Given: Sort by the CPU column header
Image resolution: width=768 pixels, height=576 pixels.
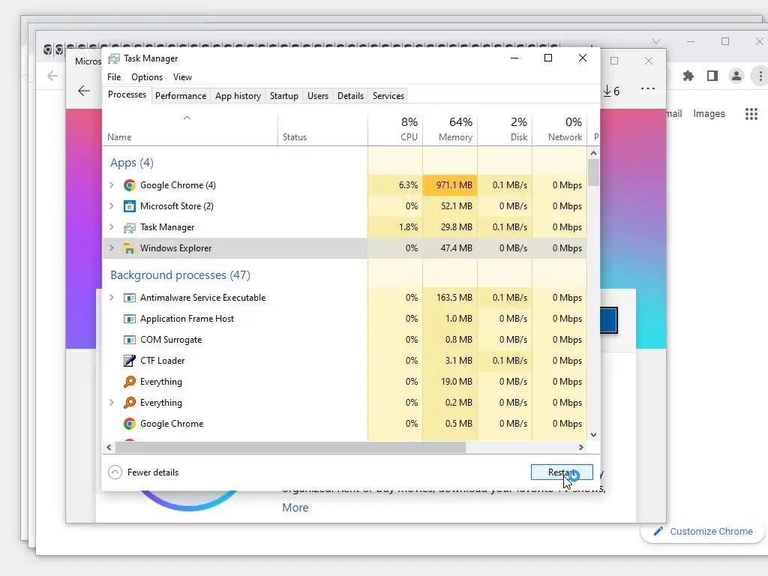Looking at the screenshot, I should click(396, 130).
